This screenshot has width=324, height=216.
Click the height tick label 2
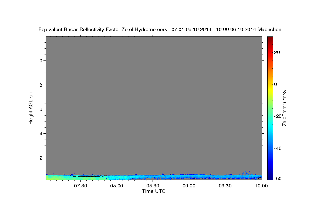coord(40,158)
